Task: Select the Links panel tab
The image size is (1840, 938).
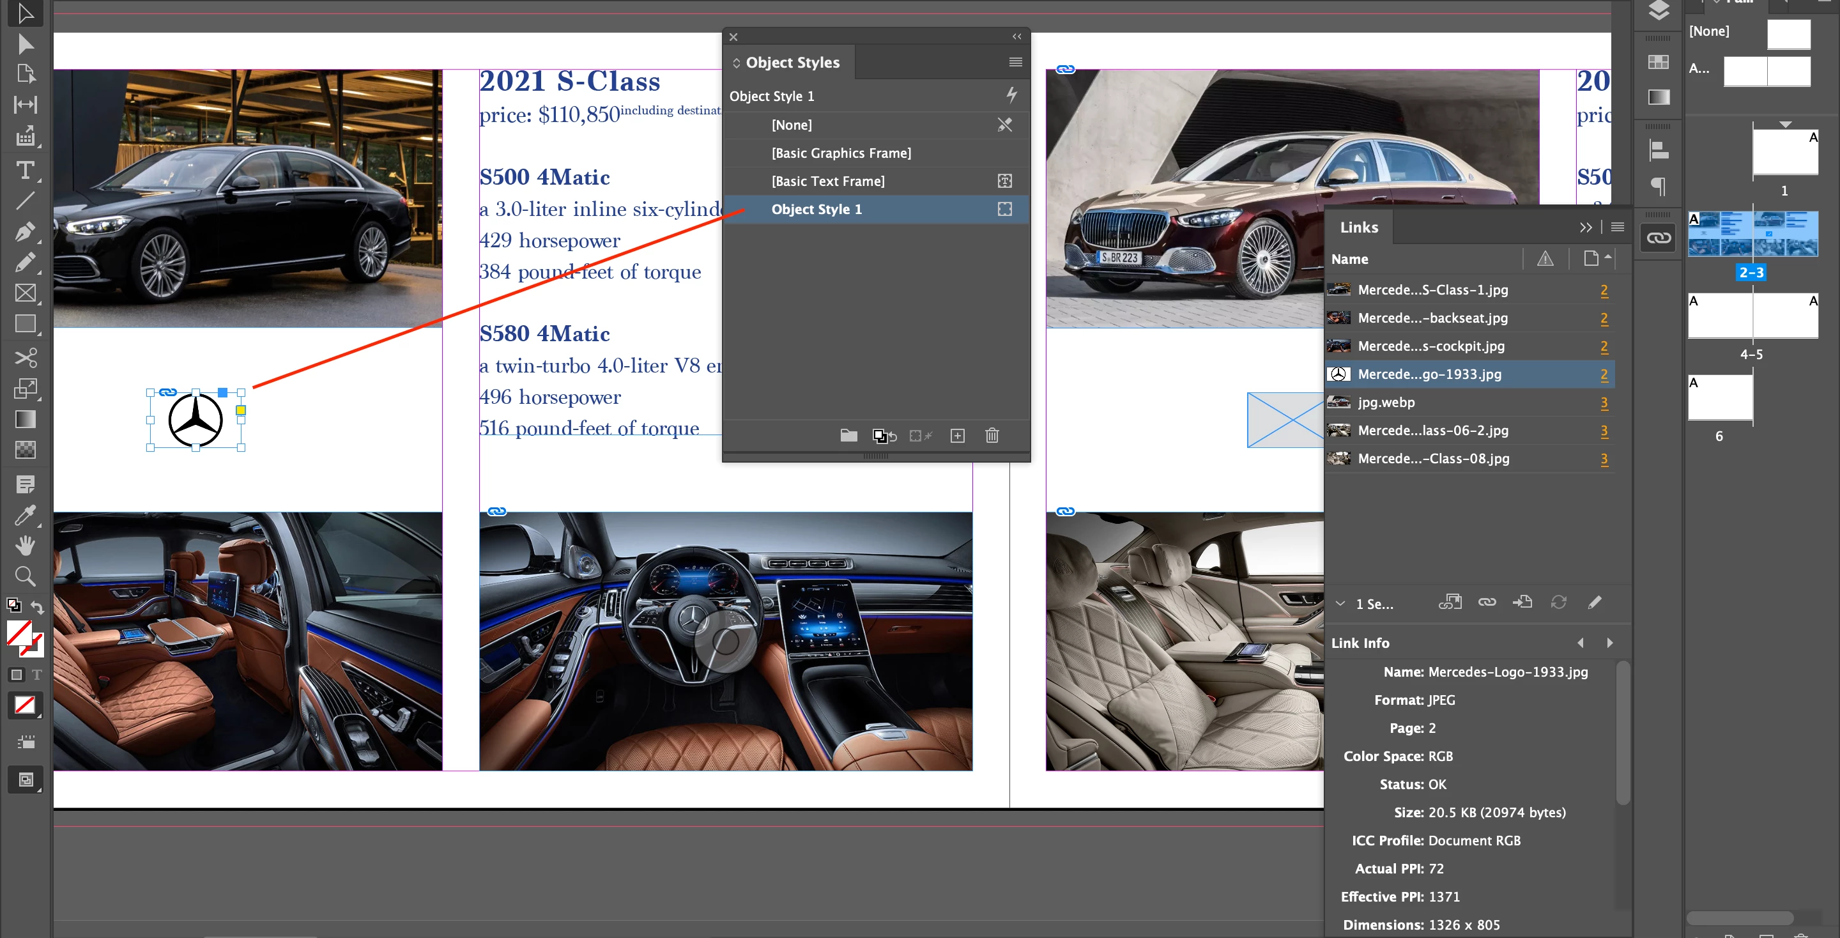Action: [x=1358, y=227]
